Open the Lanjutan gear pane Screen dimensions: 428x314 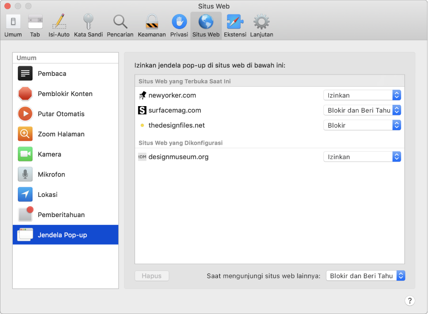[261, 25]
